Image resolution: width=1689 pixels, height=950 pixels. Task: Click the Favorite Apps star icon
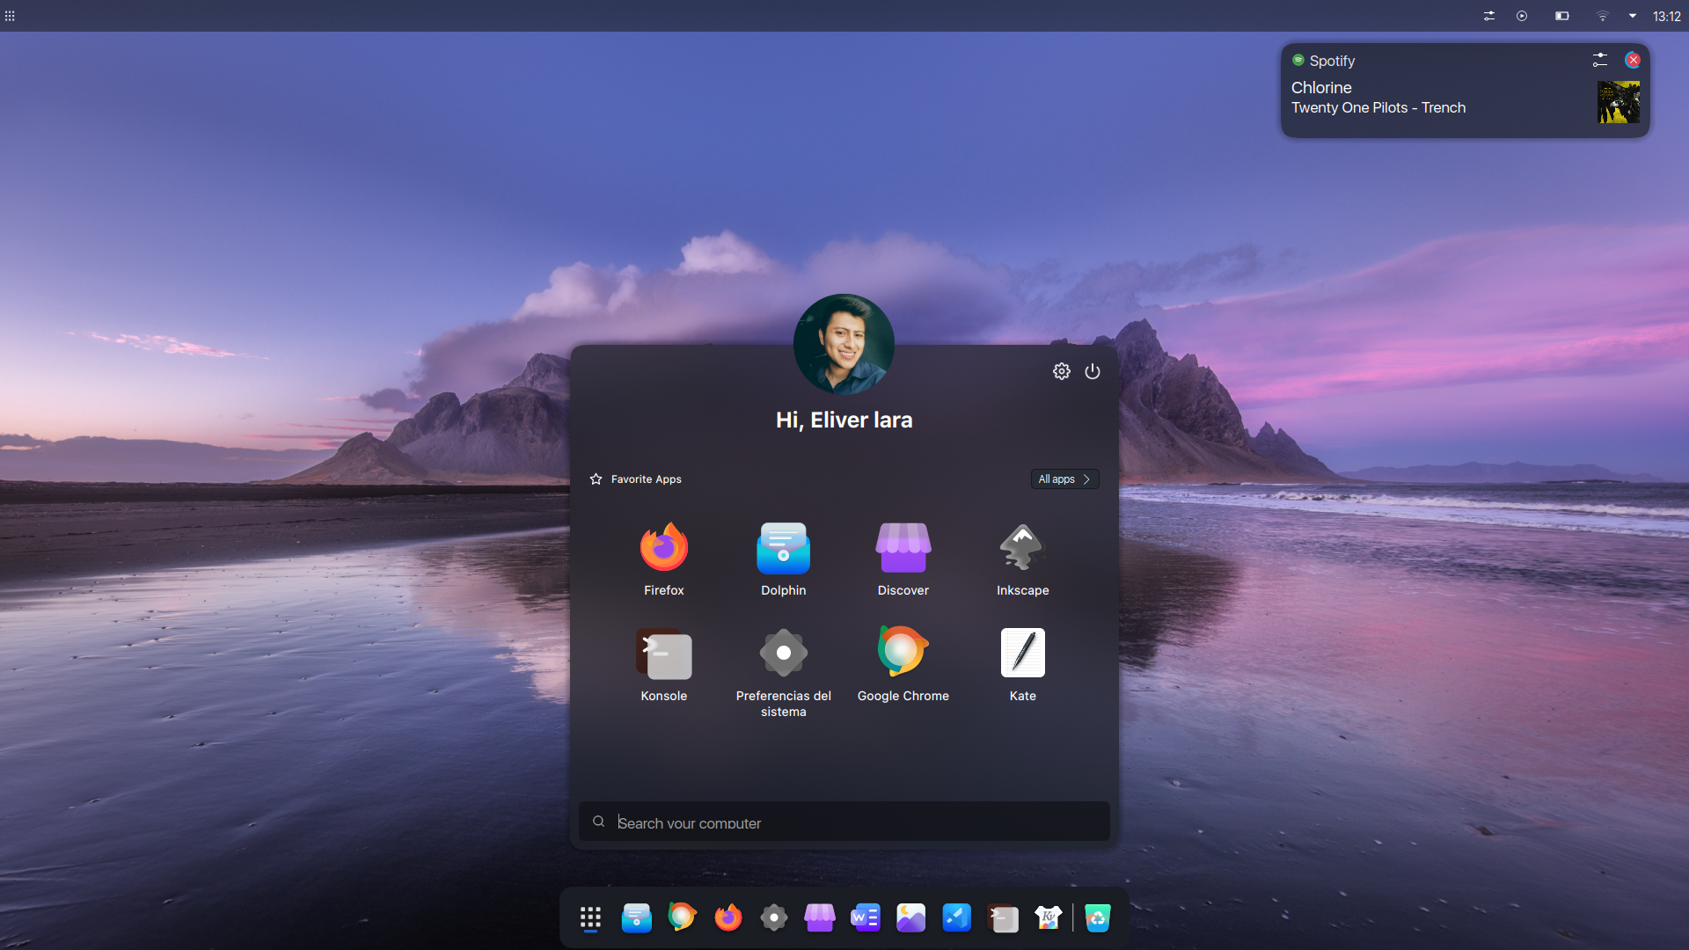tap(596, 479)
